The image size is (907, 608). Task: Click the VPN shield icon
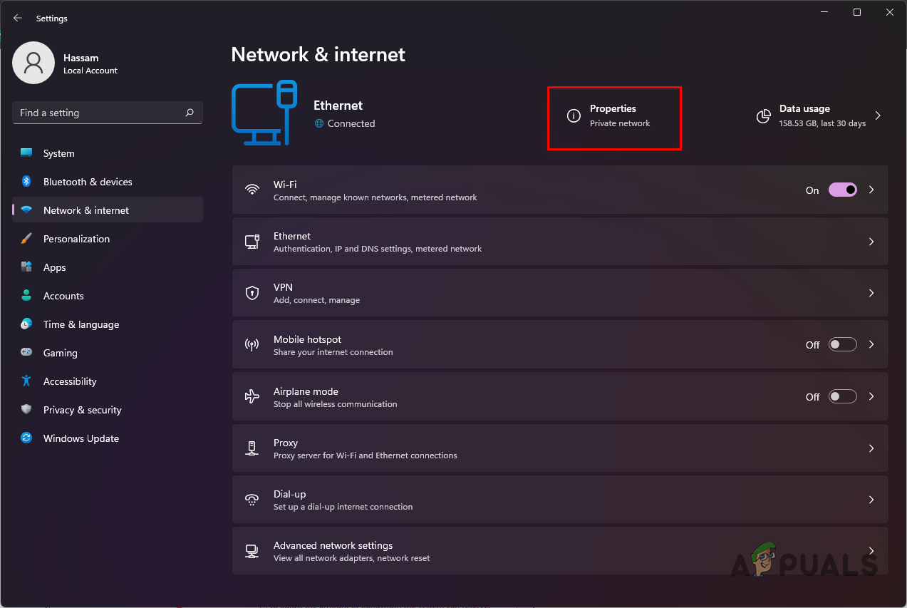252,293
